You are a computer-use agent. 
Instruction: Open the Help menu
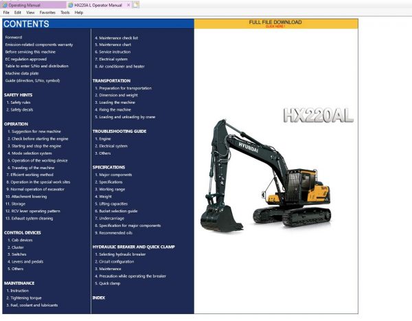tap(78, 12)
